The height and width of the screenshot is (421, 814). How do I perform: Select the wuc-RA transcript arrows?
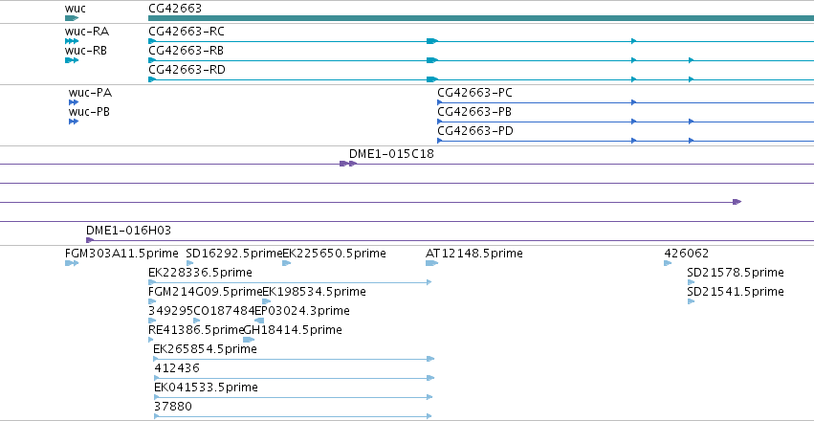(x=72, y=41)
